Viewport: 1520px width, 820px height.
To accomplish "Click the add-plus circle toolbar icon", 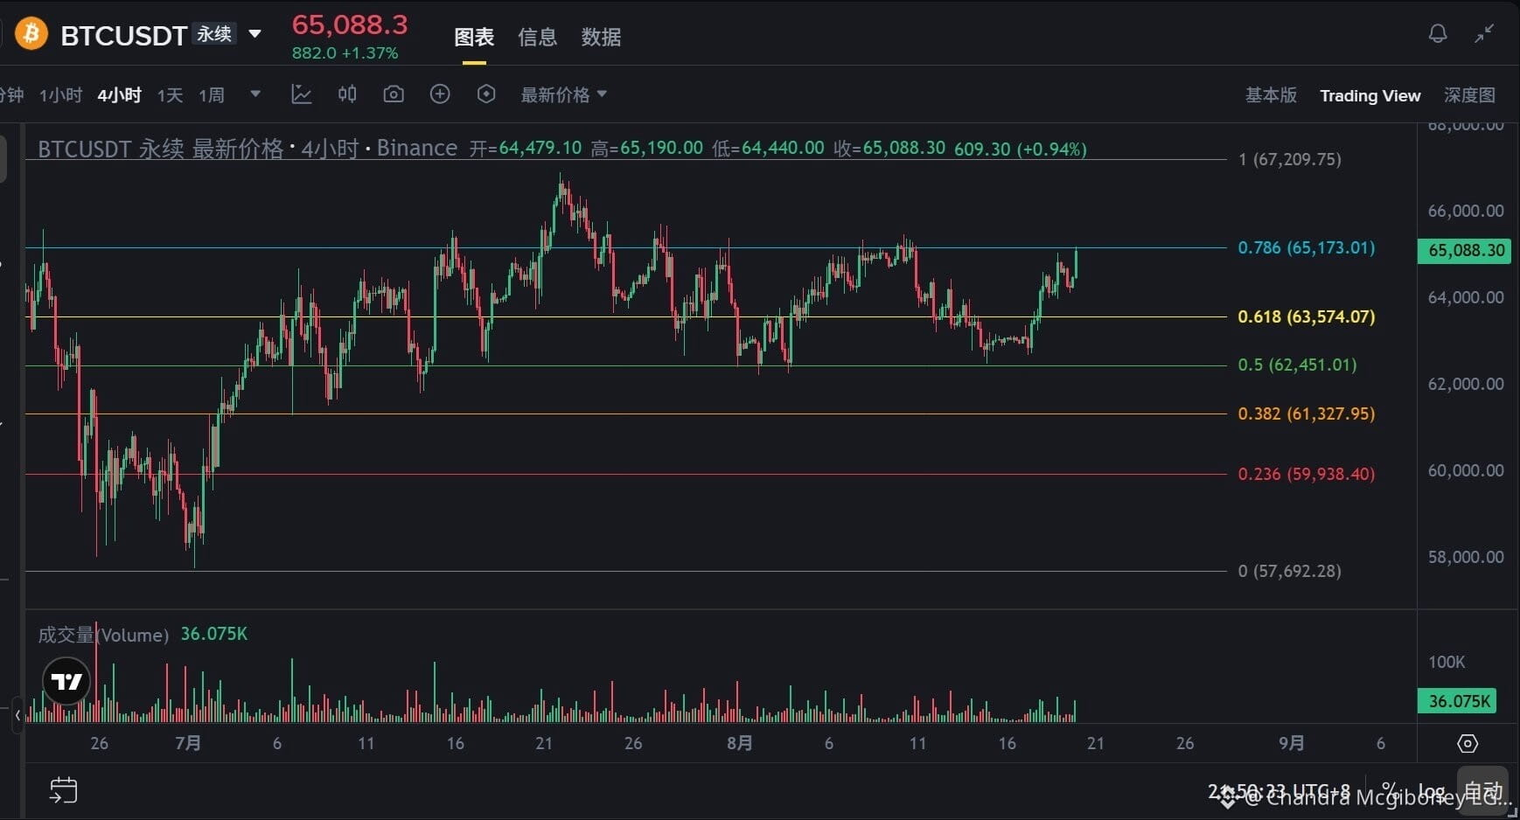I will point(440,94).
